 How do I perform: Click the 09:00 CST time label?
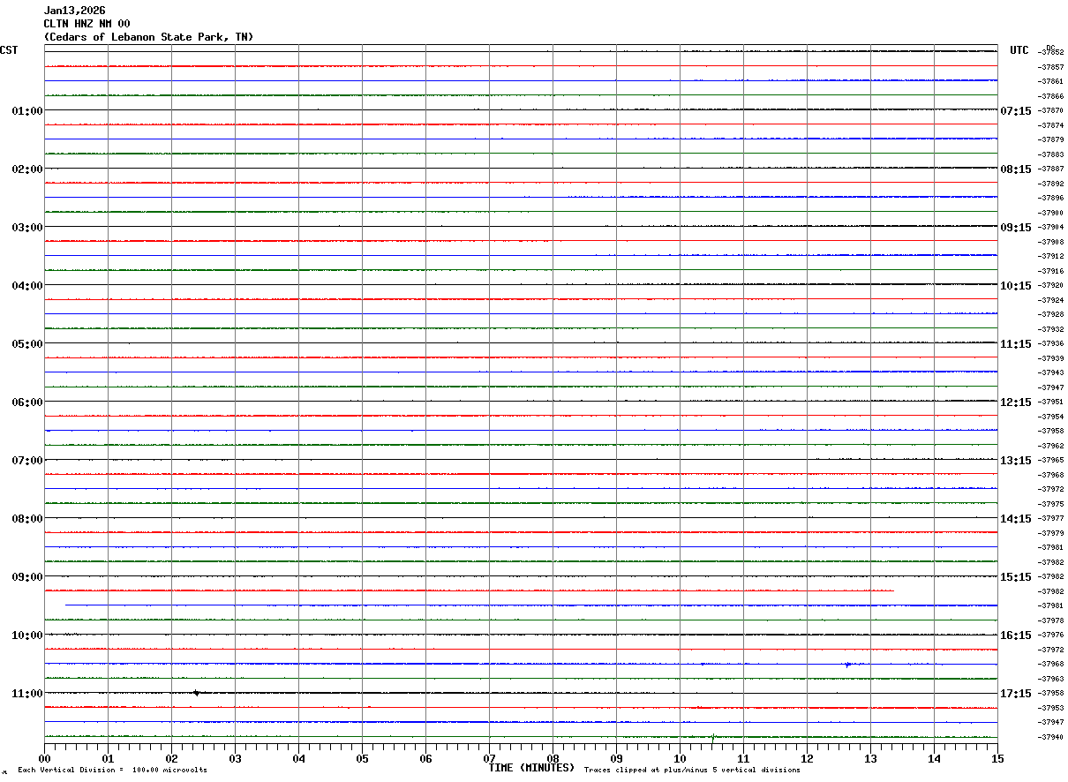27,577
